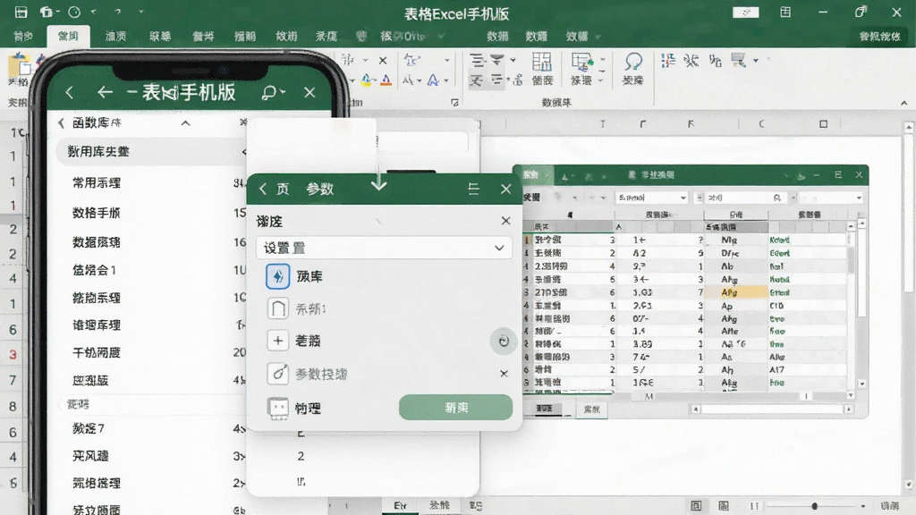Click the Save icon in the title bar
The height and width of the screenshot is (515, 916).
click(x=21, y=12)
